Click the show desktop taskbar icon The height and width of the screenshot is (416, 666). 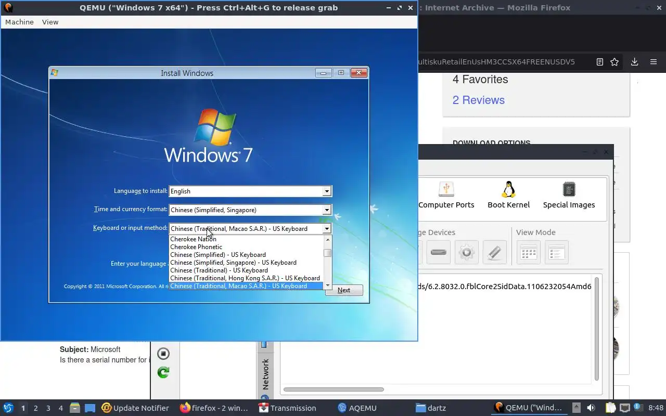[90, 408]
